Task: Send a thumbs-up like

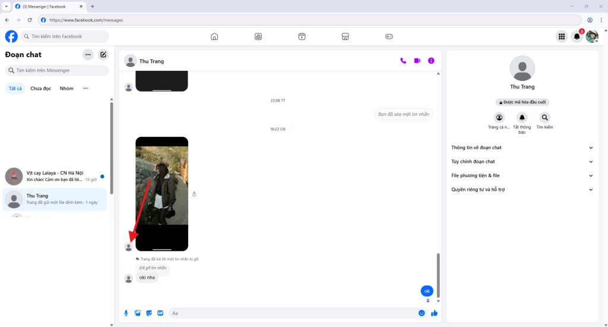Action: tap(434, 313)
